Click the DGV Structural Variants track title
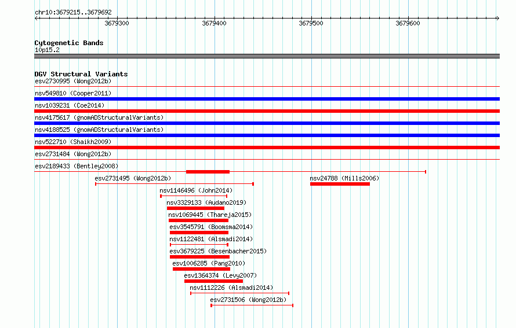The height and width of the screenshot is (328, 516). [81, 74]
